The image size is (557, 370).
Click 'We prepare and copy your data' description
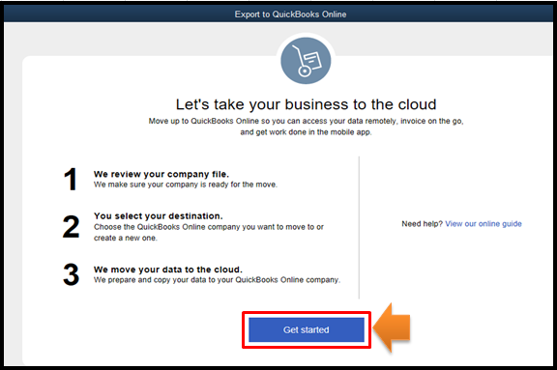tap(217, 280)
